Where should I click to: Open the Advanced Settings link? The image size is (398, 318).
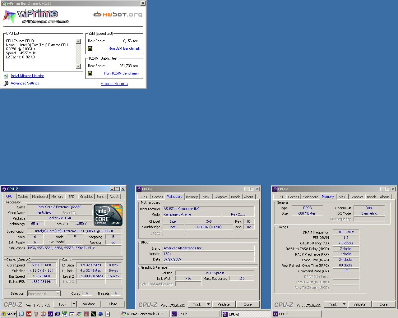25,83
